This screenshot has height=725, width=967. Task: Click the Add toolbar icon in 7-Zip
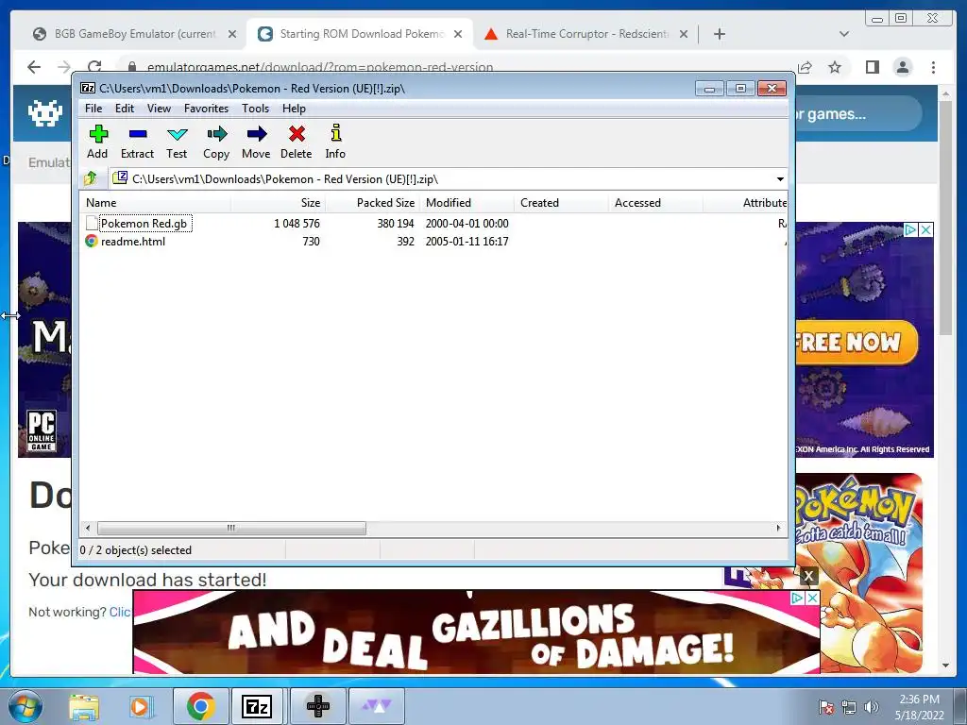98,134
